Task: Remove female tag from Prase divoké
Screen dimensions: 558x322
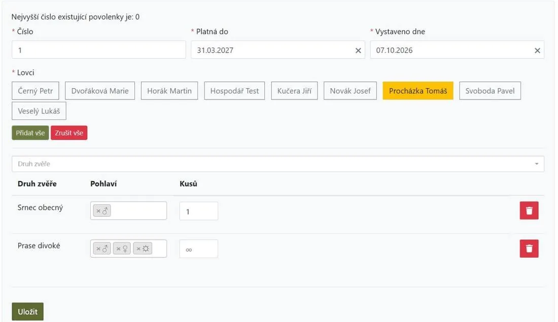Action: click(119, 248)
